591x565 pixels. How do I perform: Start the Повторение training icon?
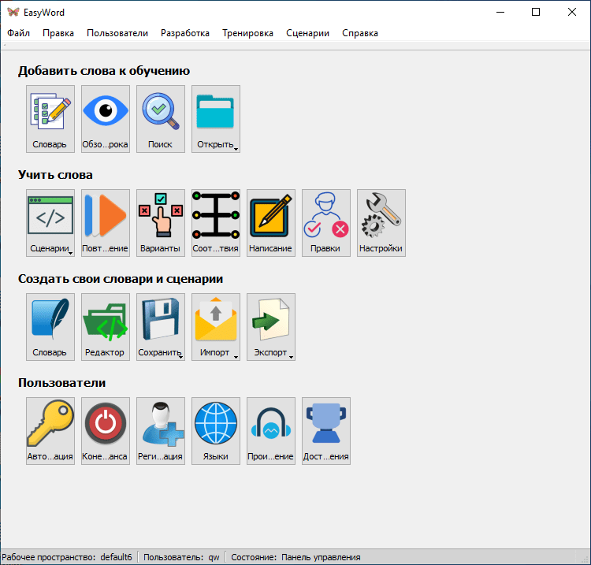point(106,222)
